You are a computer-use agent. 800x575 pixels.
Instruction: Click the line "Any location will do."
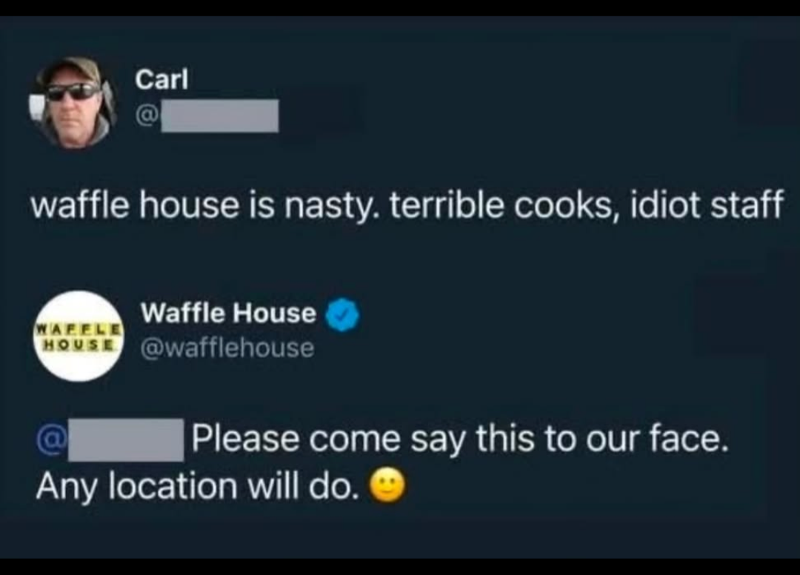pos(196,486)
